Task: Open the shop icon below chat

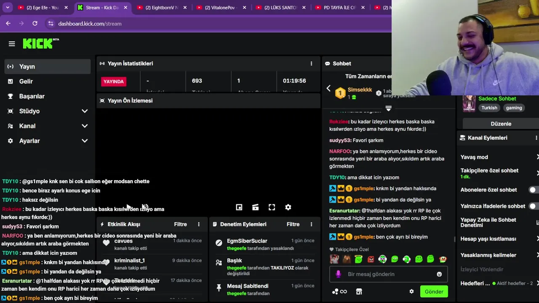Action: pyautogui.click(x=359, y=292)
